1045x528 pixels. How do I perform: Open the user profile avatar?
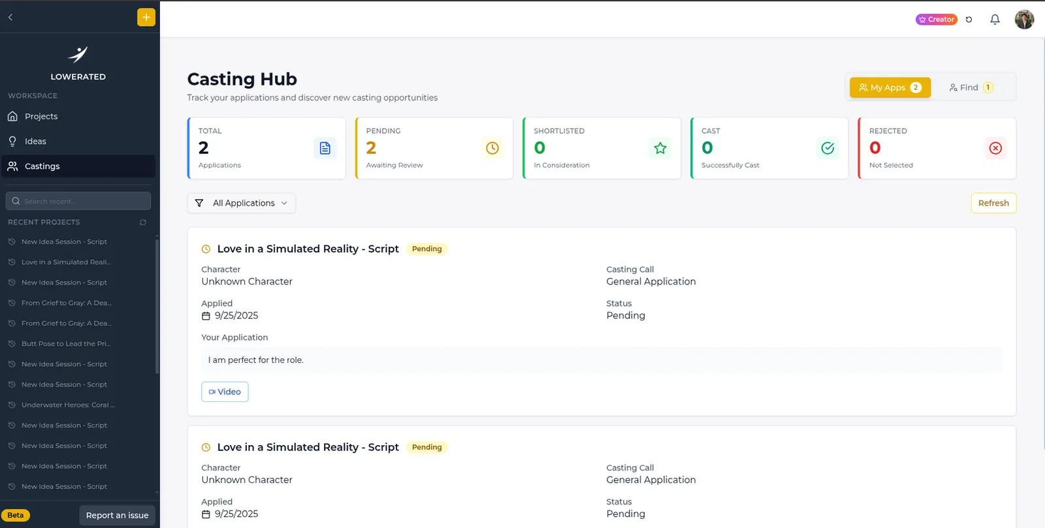(1024, 20)
